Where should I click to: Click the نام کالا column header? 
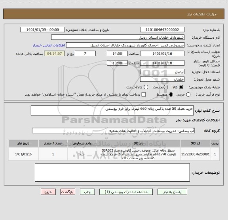tap(139, 143)
